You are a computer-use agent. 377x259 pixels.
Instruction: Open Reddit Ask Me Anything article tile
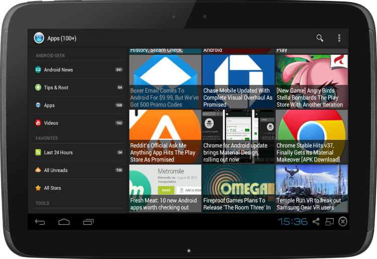point(165,137)
